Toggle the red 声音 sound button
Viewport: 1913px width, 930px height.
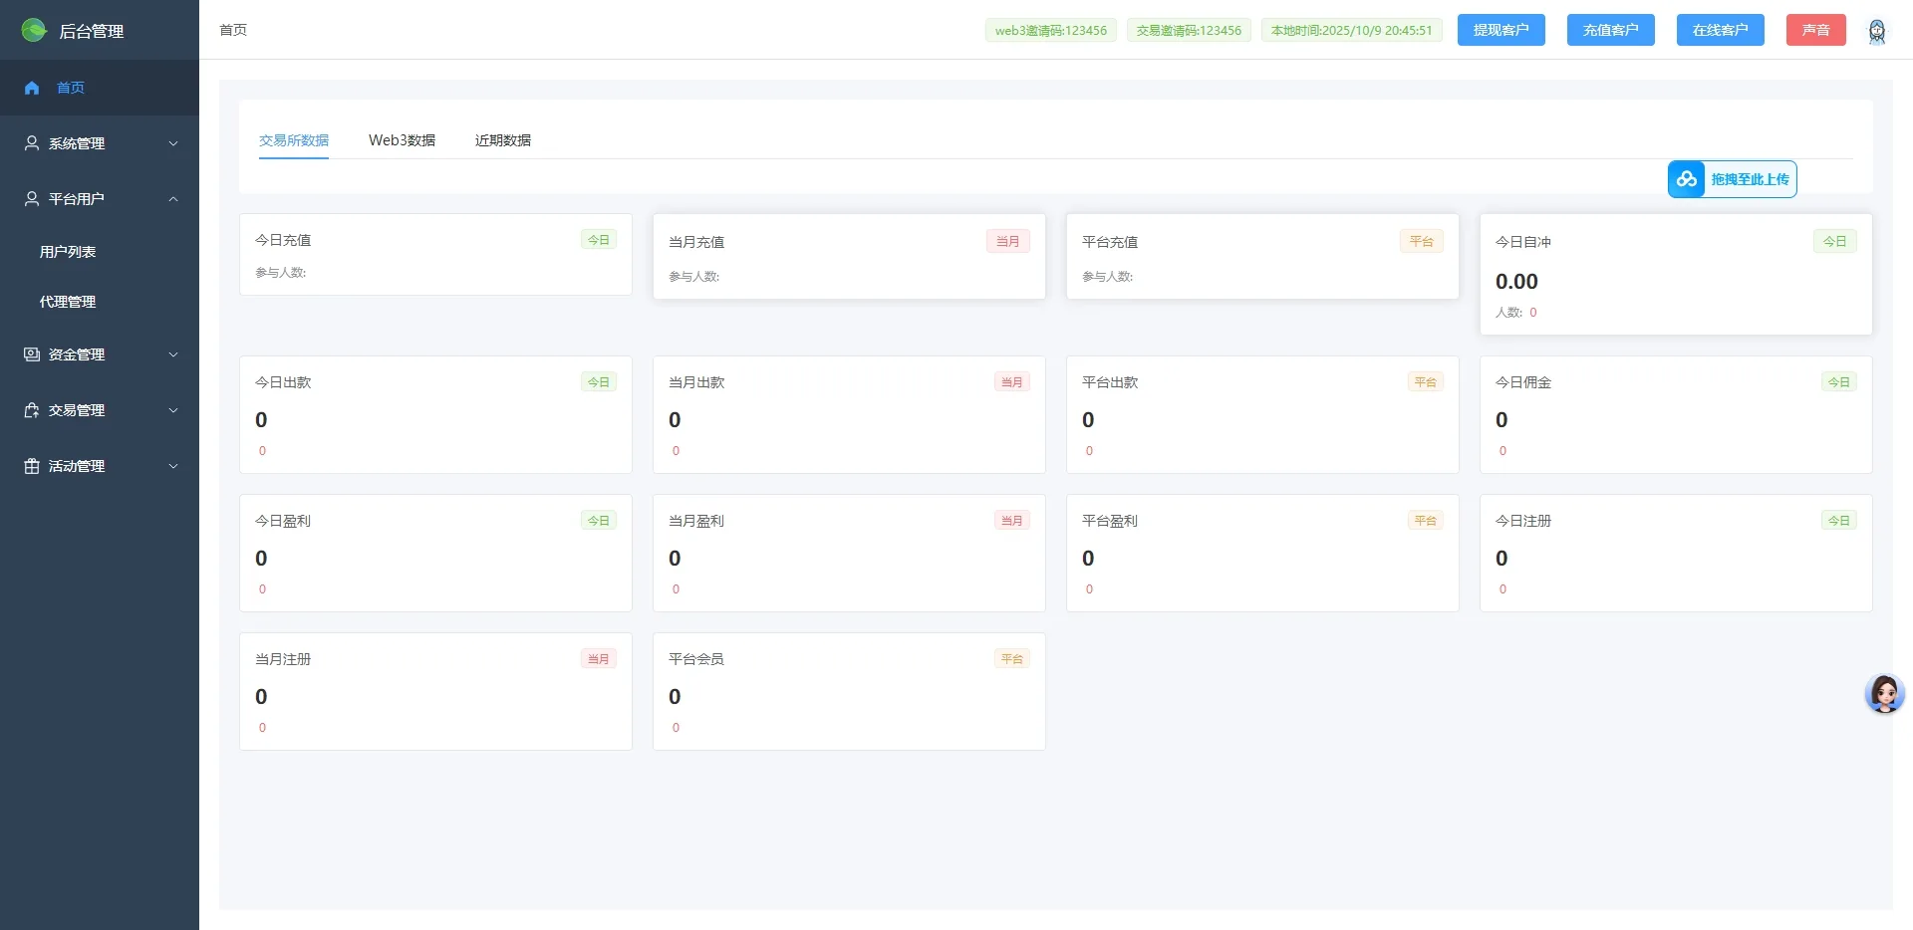[1815, 30]
